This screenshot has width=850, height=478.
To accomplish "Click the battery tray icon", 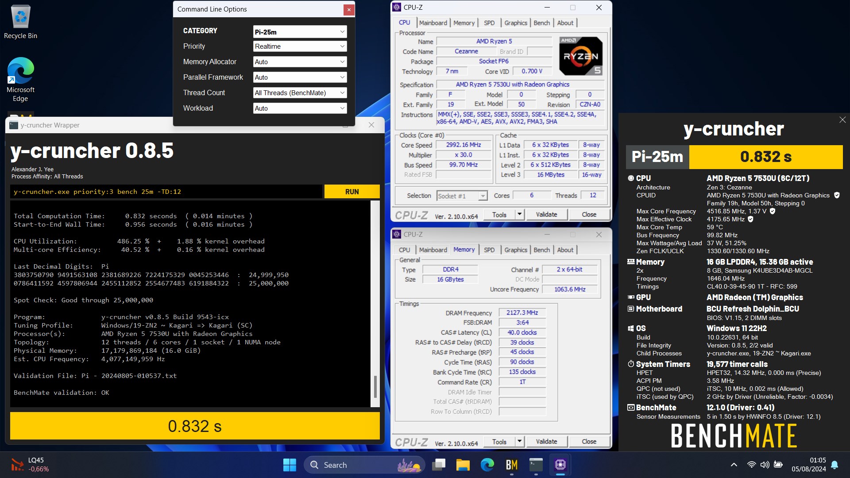I will click(x=778, y=465).
